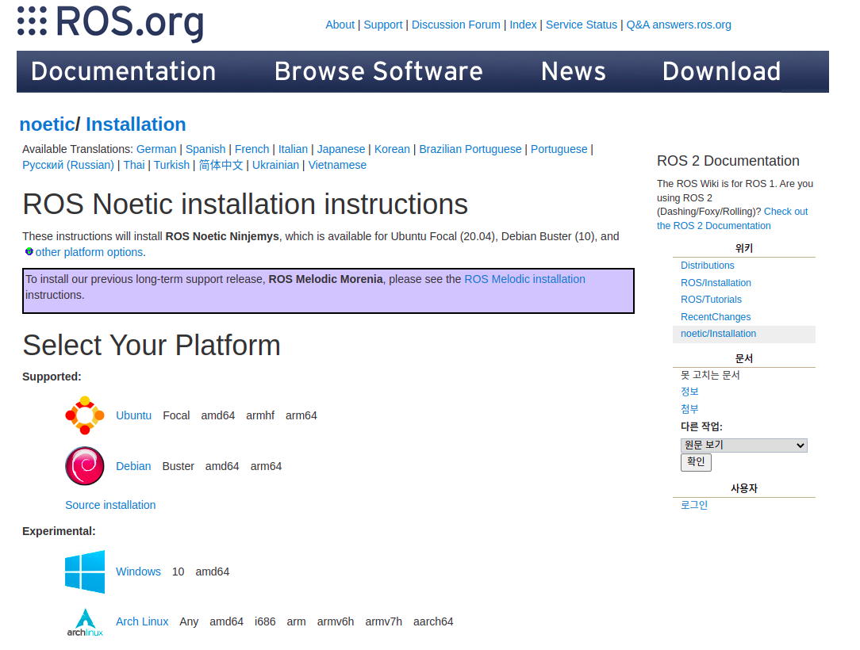Image resolution: width=860 pixels, height=650 pixels.
Task: Click the 확인 confirm button
Action: [696, 462]
